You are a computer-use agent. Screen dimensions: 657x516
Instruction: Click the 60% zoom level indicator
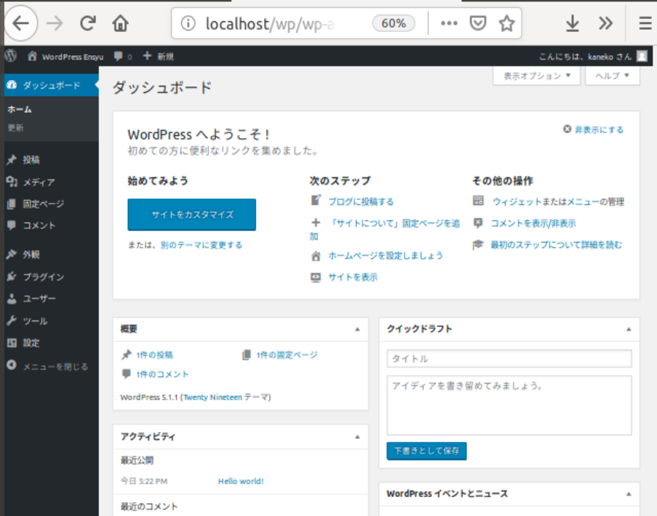394,23
